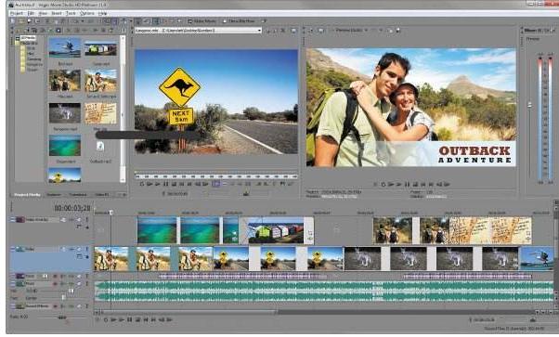Screen dimensions: 559x337
Task: Click Go to Start in timeline transport
Action: (x=146, y=320)
